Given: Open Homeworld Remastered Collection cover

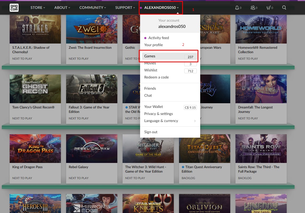Looking at the screenshot, I should coord(261,29).
